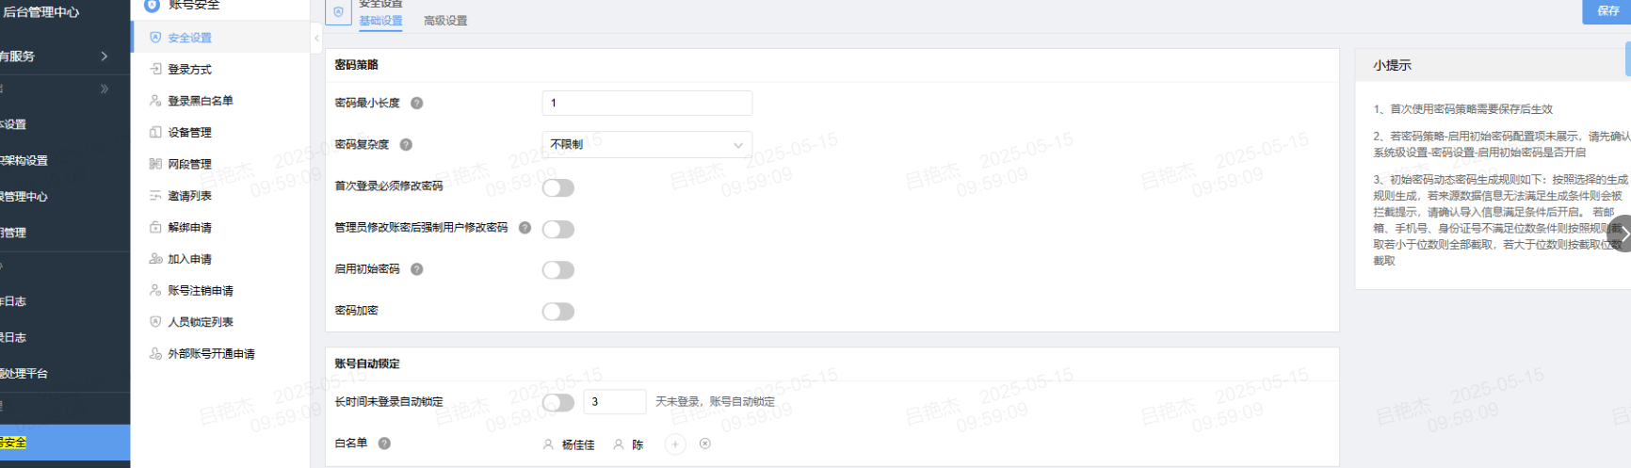Click help icon next to 密码复杂度
This screenshot has height=468, width=1631.
click(x=406, y=145)
